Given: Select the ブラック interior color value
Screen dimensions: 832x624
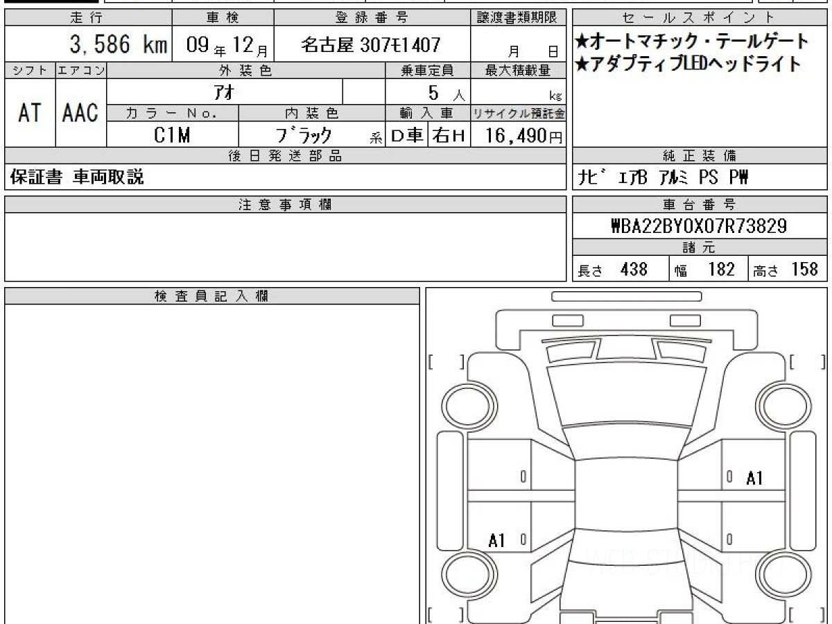Looking at the screenshot, I should [304, 136].
